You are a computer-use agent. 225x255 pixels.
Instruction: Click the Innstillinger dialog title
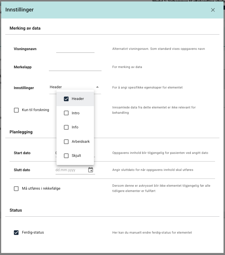click(x=20, y=10)
